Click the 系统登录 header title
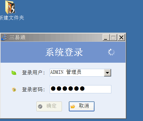 pos(64,52)
